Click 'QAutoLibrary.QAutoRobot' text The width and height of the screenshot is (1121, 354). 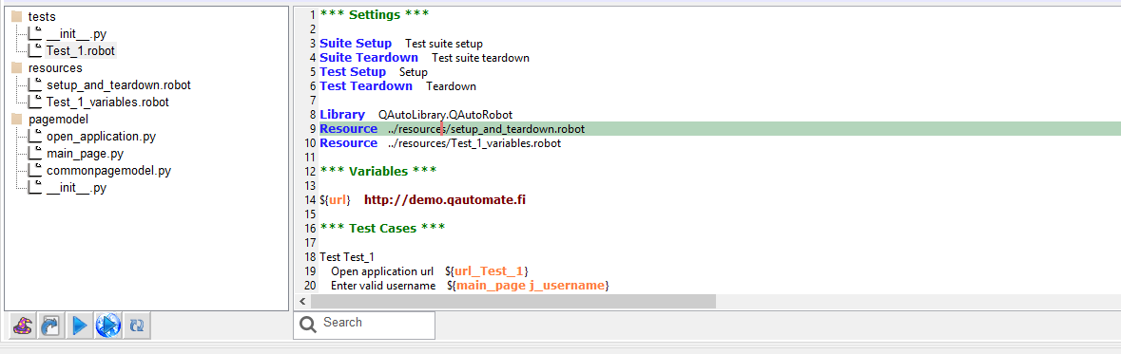(x=445, y=114)
